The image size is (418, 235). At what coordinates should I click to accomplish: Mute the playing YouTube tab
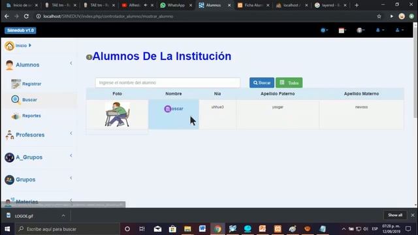tap(146, 5)
